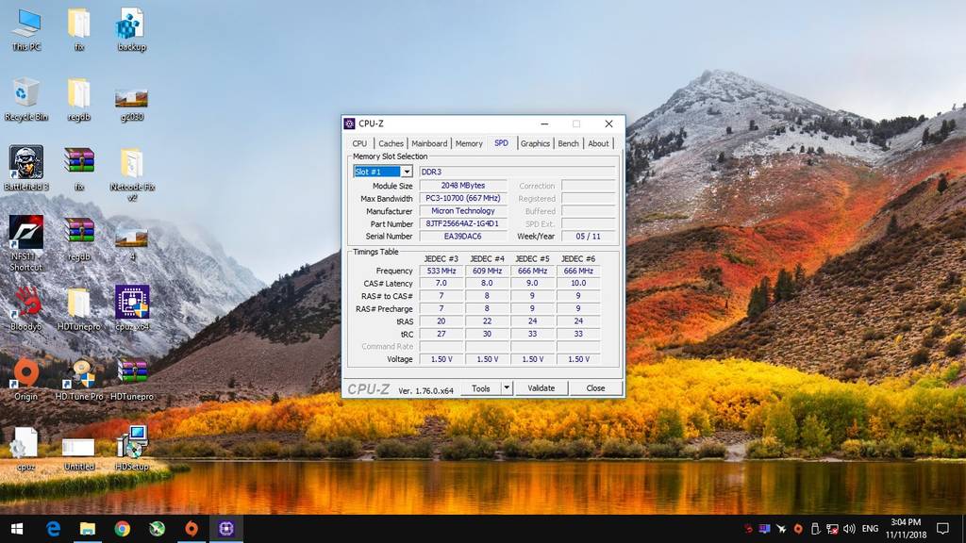
Task: Click the CAS# Latency 10.0 cell
Action: click(x=578, y=283)
